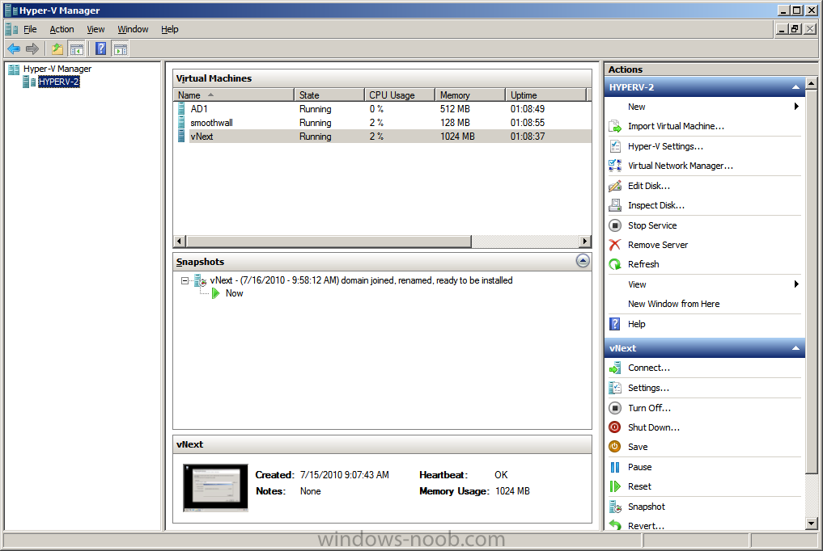Click the green Revert arrow icon
Image resolution: width=823 pixels, height=551 pixels.
pos(615,525)
